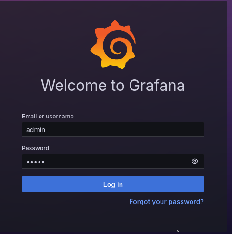Click the word Grafana in the heading
Screen dimensions: 232x234
(157, 85)
